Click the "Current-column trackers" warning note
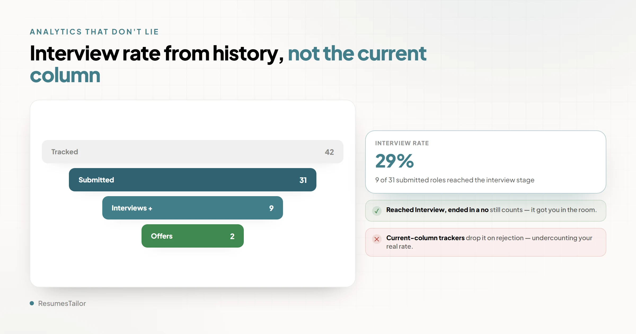This screenshot has width=636, height=334. pos(486,242)
